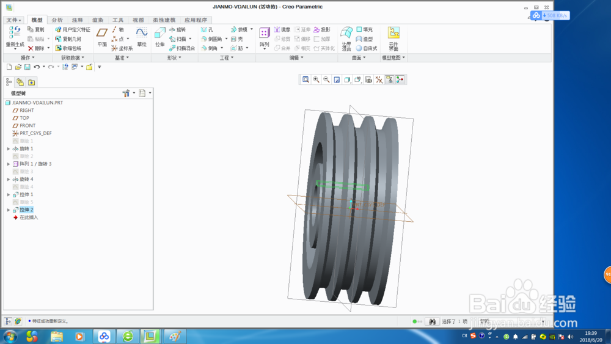Open display style options in graphics toolbar
This screenshot has height=344, width=611.
(347, 79)
